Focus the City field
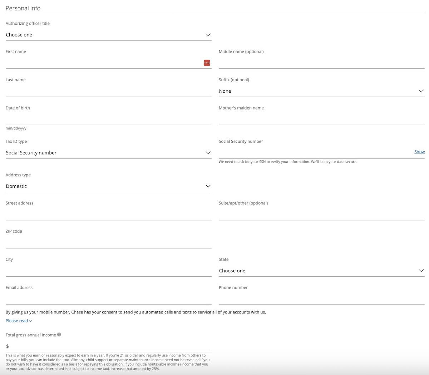The width and height of the screenshot is (429, 375). click(x=108, y=271)
